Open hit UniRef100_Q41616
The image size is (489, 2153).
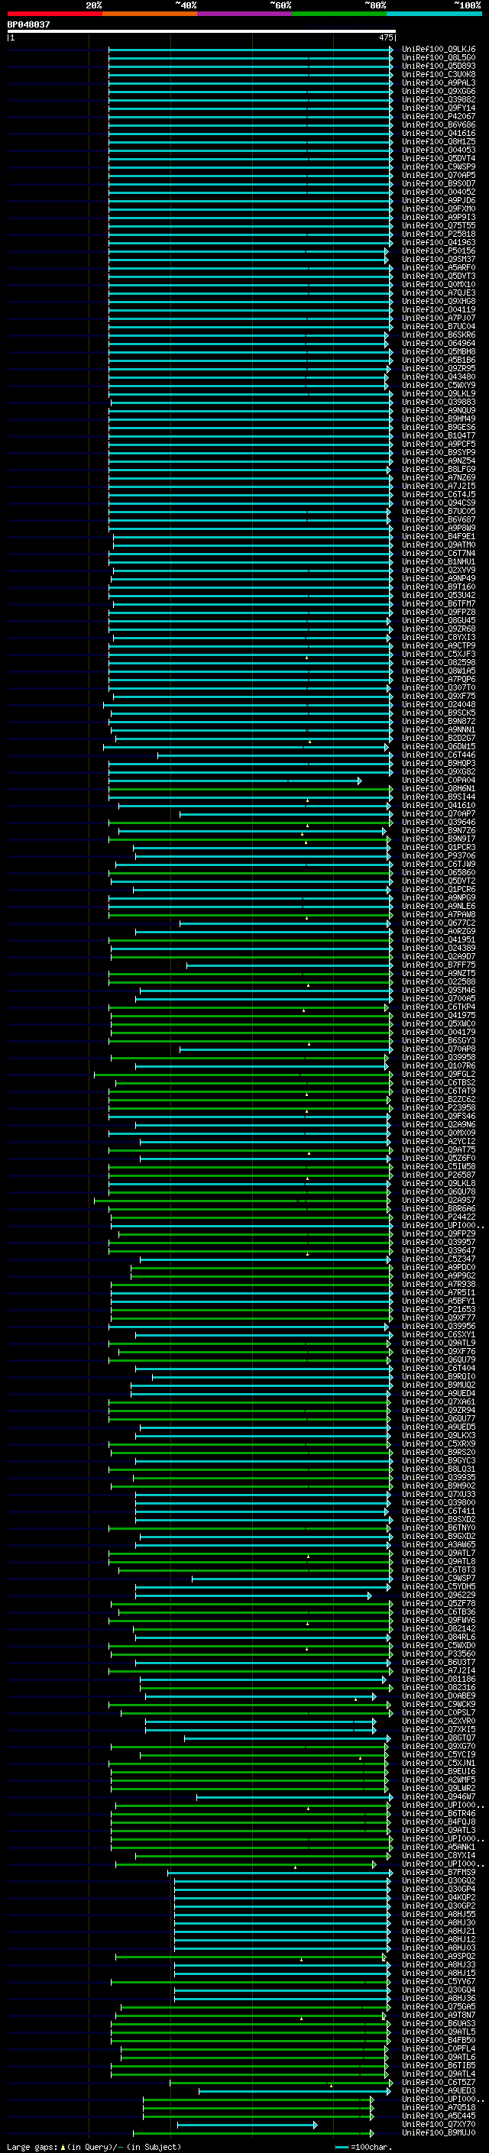point(439,133)
